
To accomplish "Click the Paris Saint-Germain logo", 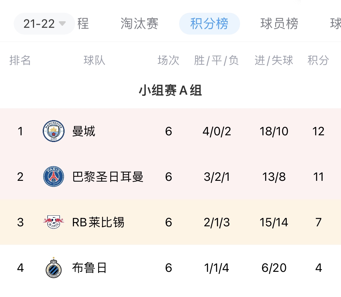I will [53, 177].
